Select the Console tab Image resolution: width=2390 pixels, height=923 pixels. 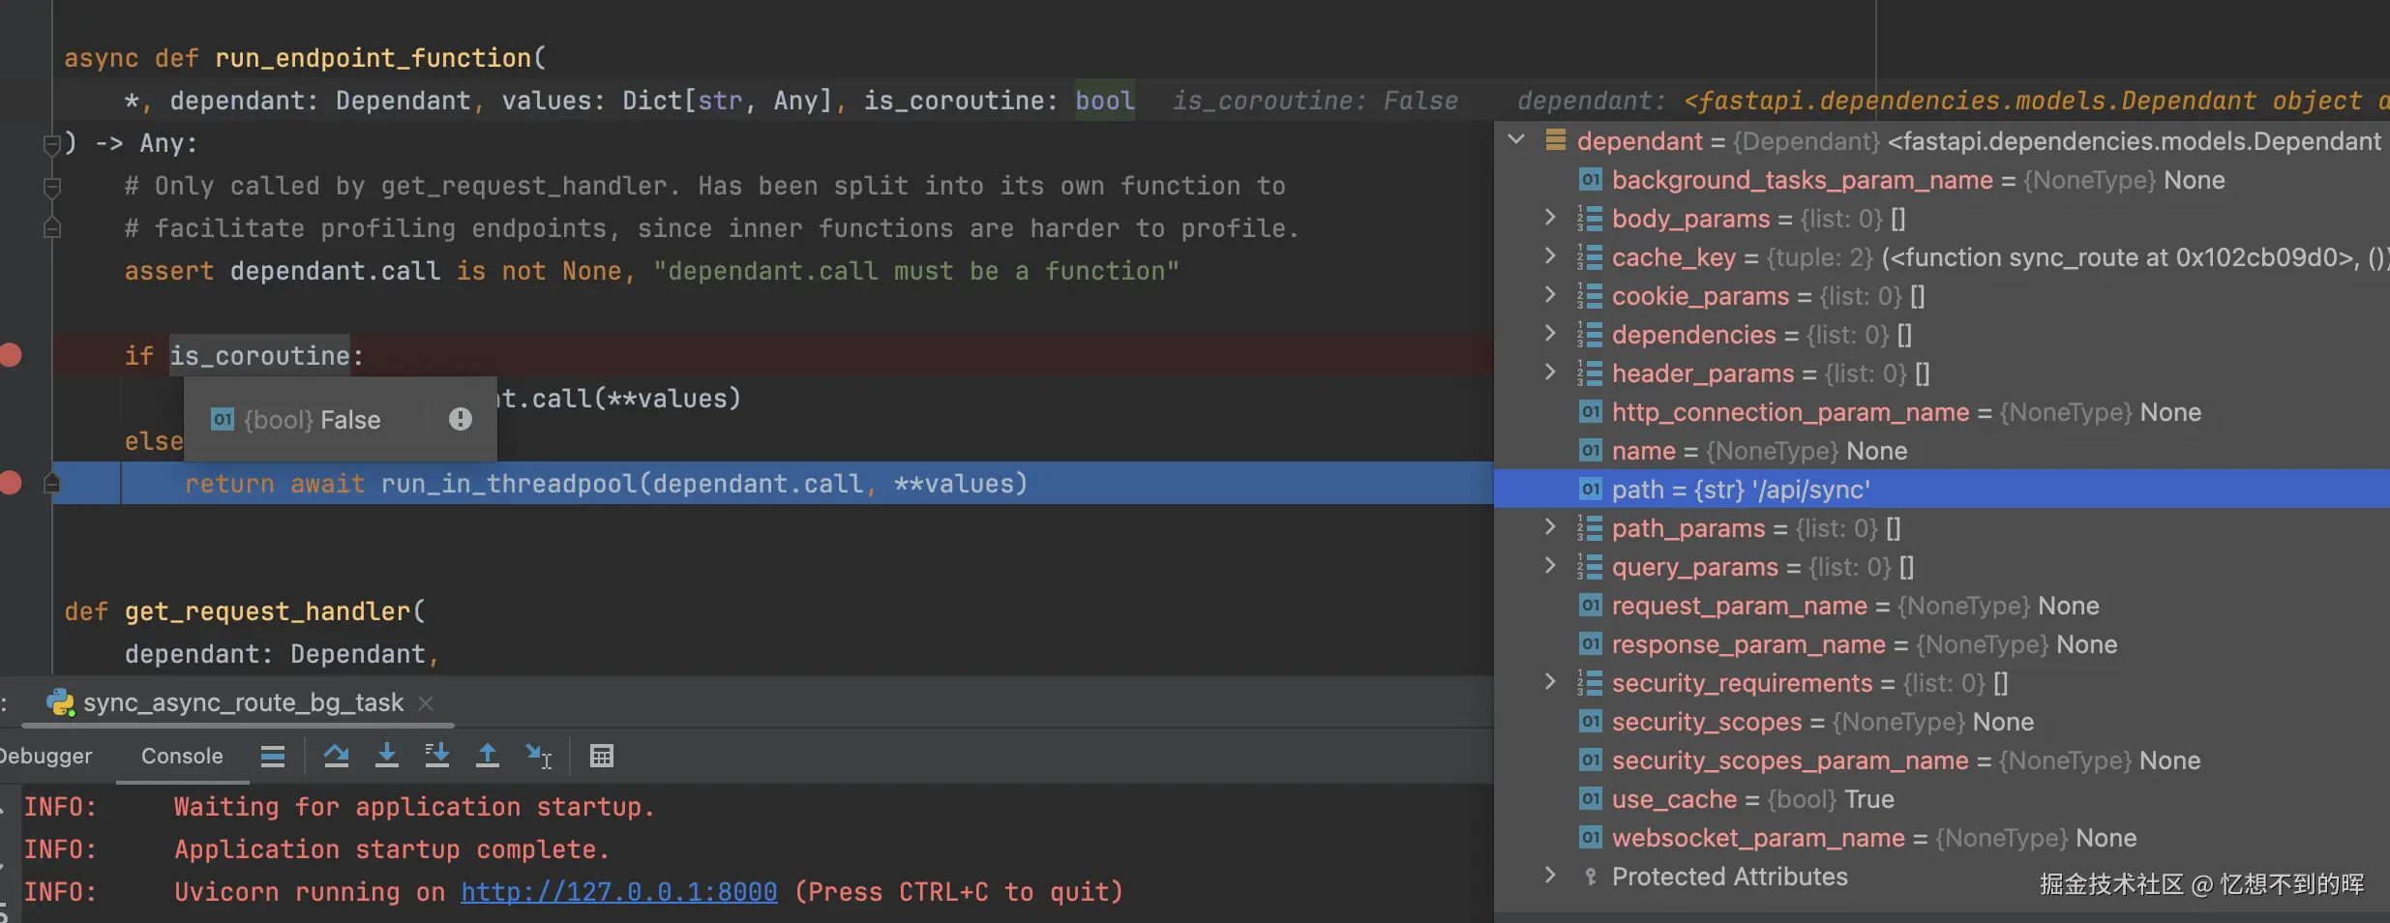[182, 756]
